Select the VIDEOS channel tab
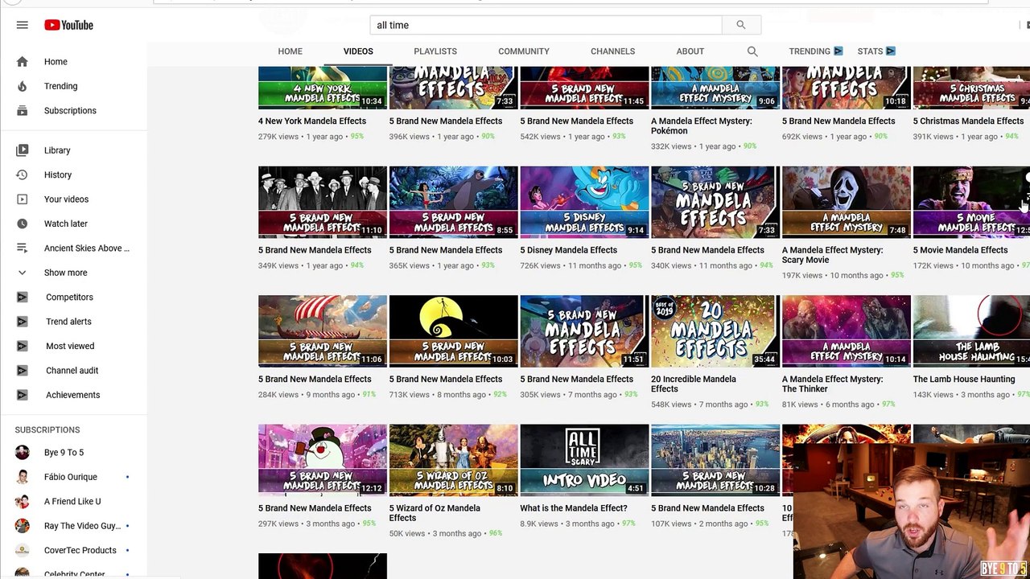 [x=358, y=51]
